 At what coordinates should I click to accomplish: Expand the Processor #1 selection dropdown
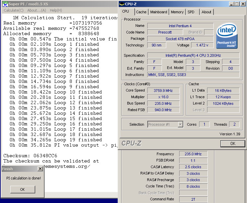tap(180, 124)
